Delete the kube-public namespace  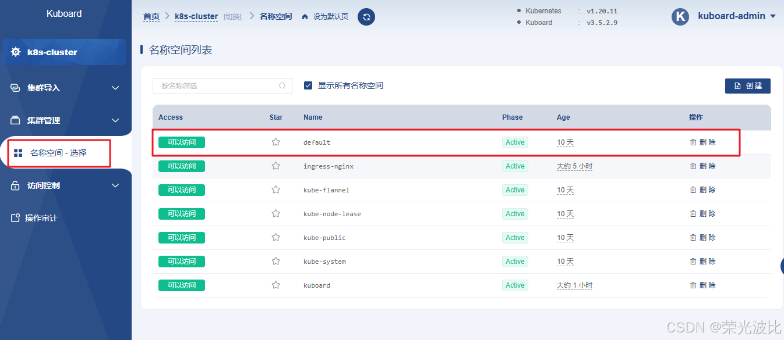point(703,237)
